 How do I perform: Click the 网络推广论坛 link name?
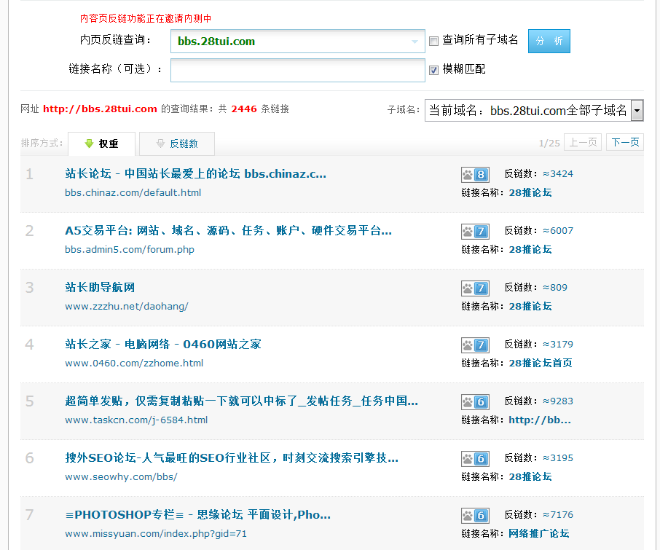[539, 533]
